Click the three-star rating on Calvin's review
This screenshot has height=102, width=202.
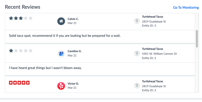tap(21, 18)
